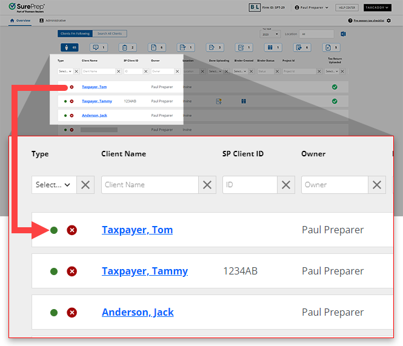Click the red X icon on enlarged Jack row

click(72, 313)
